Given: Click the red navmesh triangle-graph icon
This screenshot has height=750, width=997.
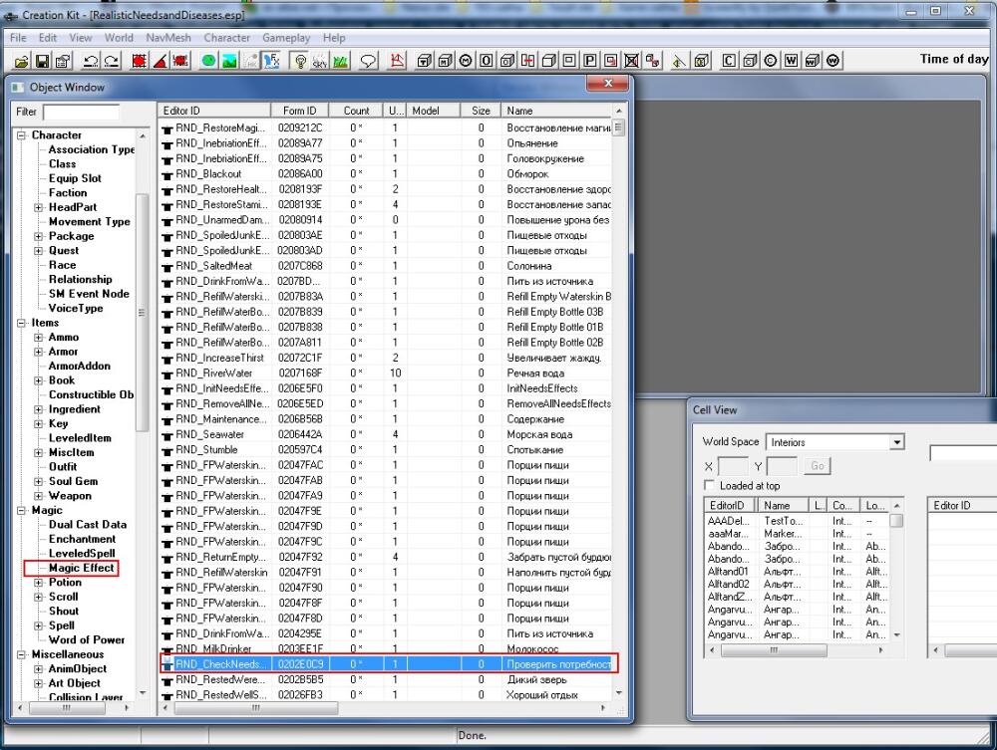Looking at the screenshot, I should pyautogui.click(x=398, y=61).
